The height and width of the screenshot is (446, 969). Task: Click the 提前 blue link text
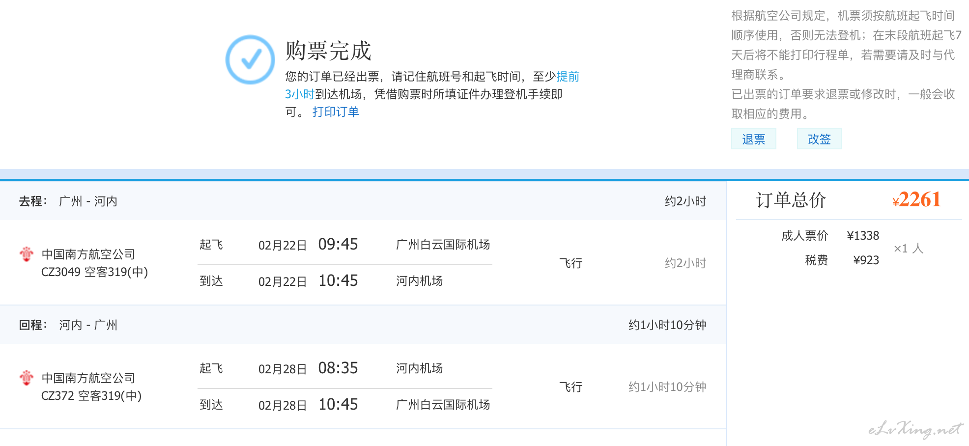568,77
